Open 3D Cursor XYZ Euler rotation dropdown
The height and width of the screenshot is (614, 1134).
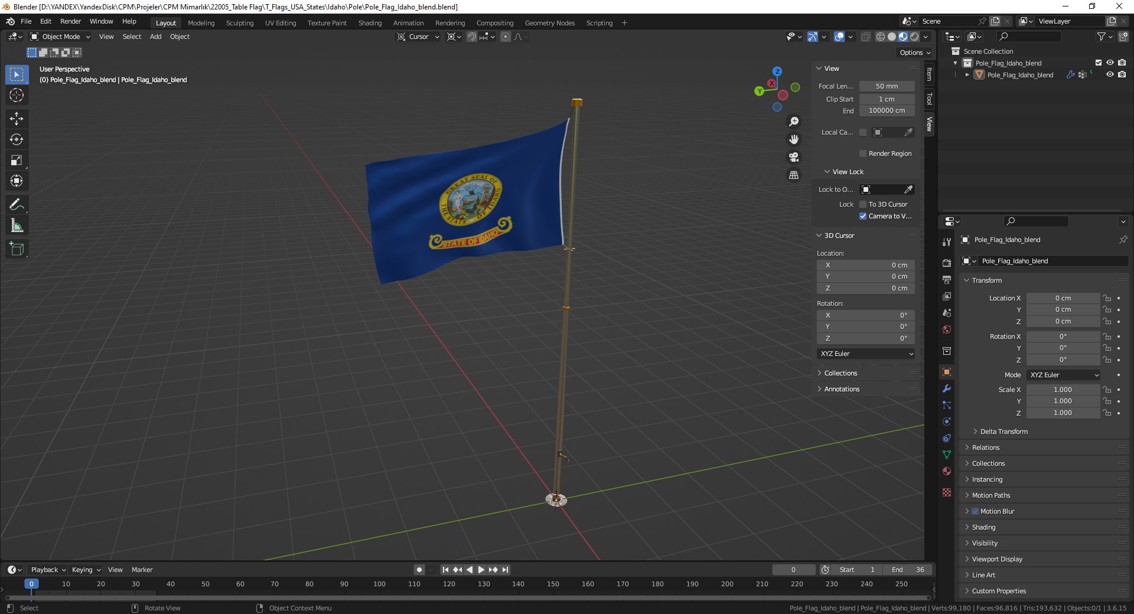pos(866,354)
